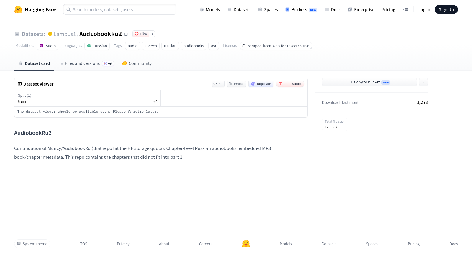Click the like count number
The height and width of the screenshot is (254, 472).
pos(152,34)
